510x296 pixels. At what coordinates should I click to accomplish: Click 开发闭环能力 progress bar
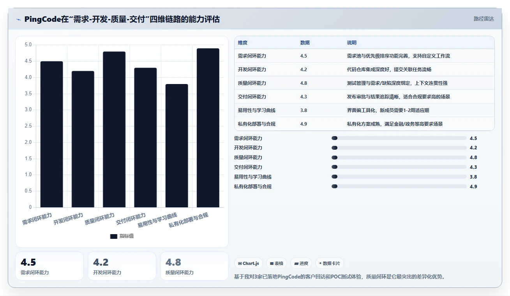coord(399,148)
